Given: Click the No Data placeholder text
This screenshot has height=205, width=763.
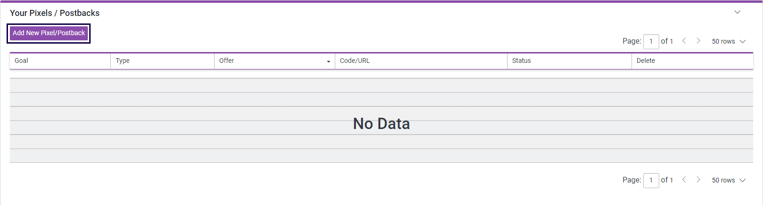Looking at the screenshot, I should tap(381, 123).
